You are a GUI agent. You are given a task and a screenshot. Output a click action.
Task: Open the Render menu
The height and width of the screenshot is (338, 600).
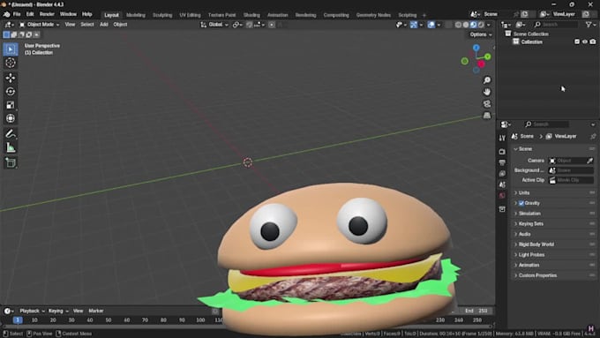[47, 14]
